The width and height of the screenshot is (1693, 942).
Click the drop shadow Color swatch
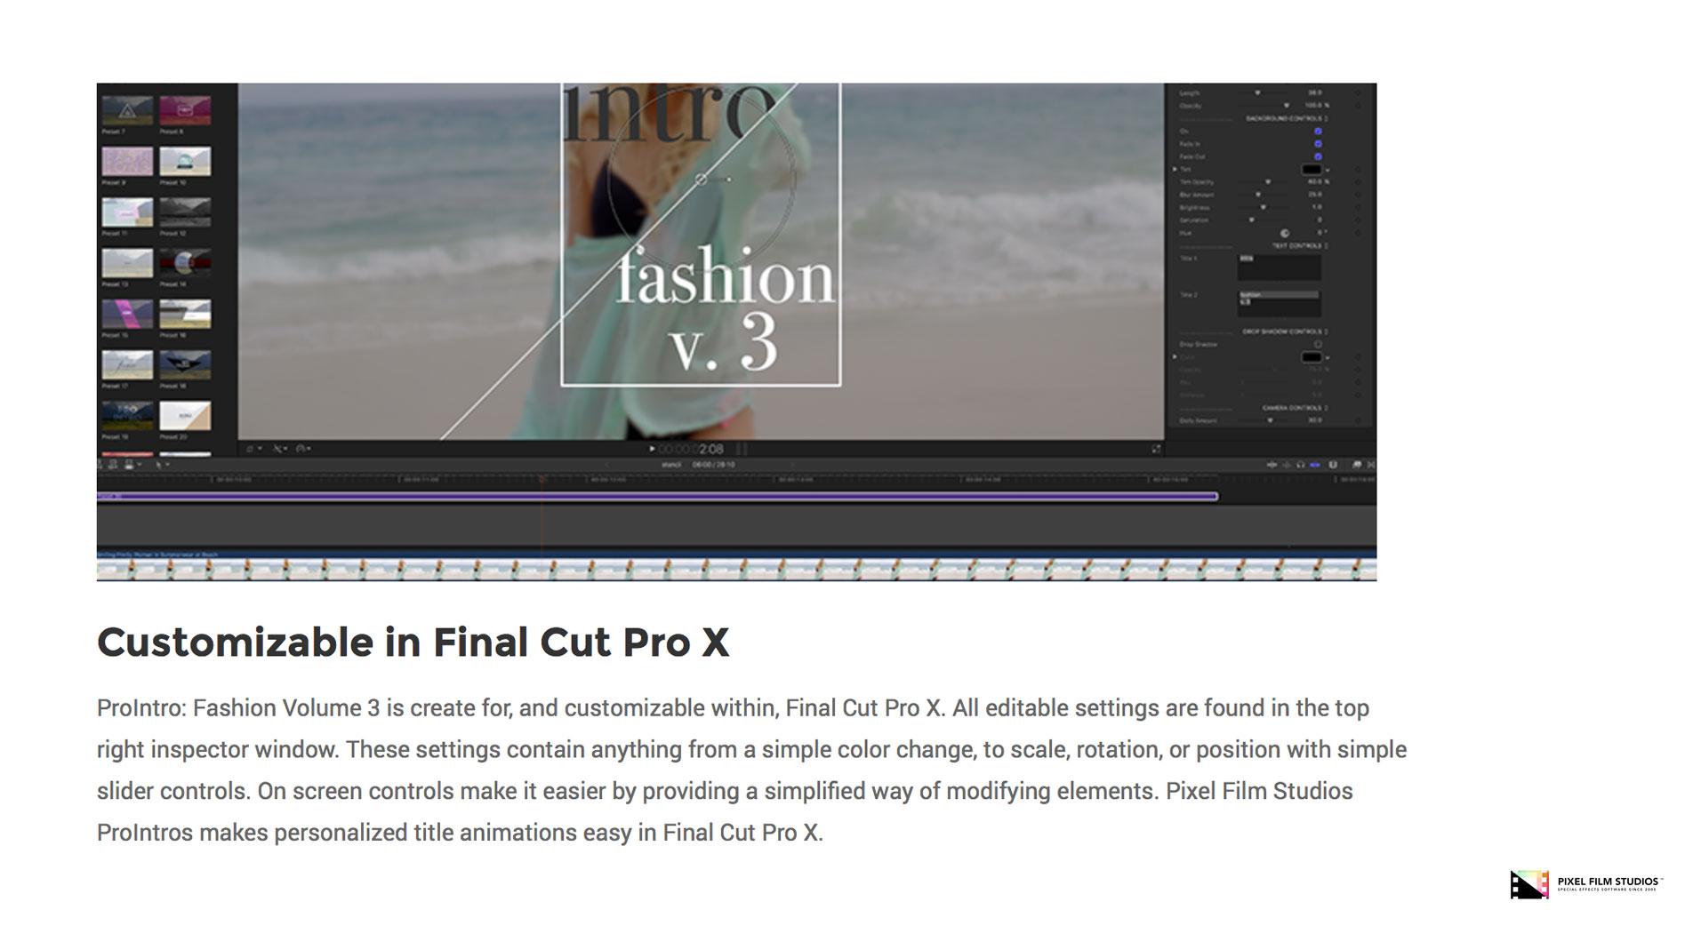click(1312, 357)
